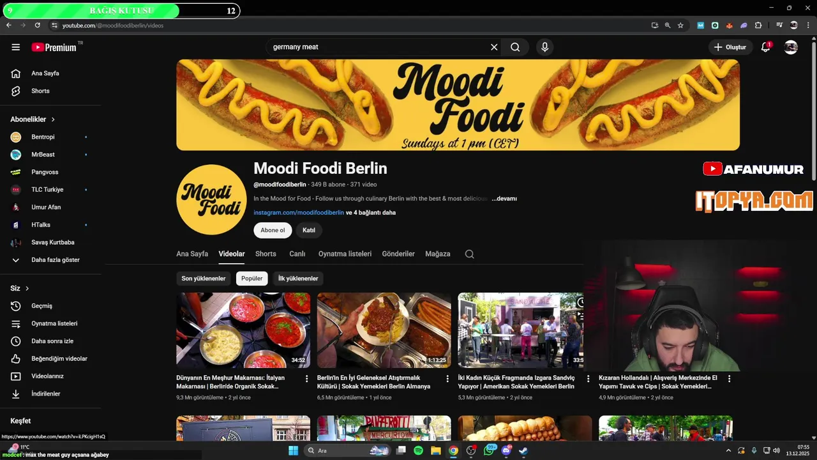Open the Windows Start menu
Viewport: 817px width, 460px height.
point(293,450)
